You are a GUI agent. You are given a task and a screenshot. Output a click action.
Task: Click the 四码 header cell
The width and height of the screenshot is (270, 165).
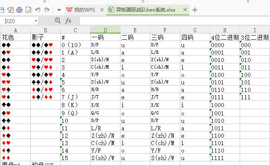(195, 37)
